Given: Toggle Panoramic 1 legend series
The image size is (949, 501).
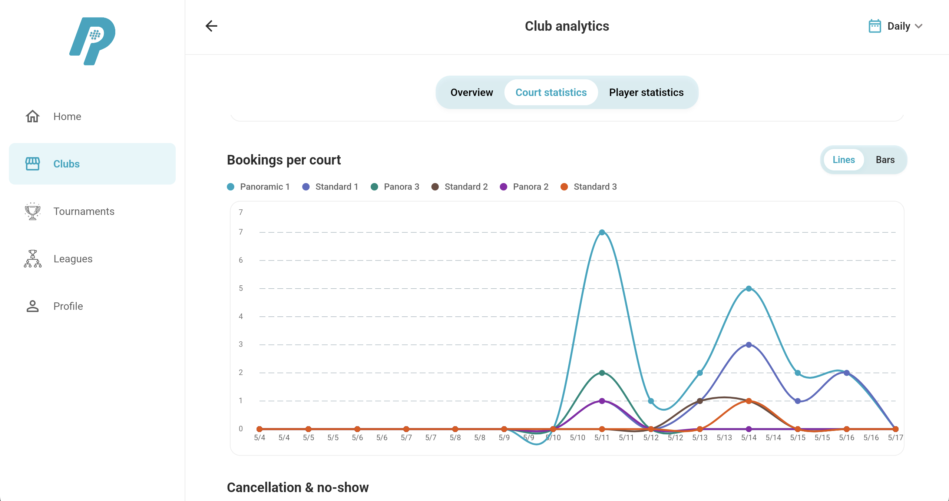Looking at the screenshot, I should pyautogui.click(x=258, y=187).
